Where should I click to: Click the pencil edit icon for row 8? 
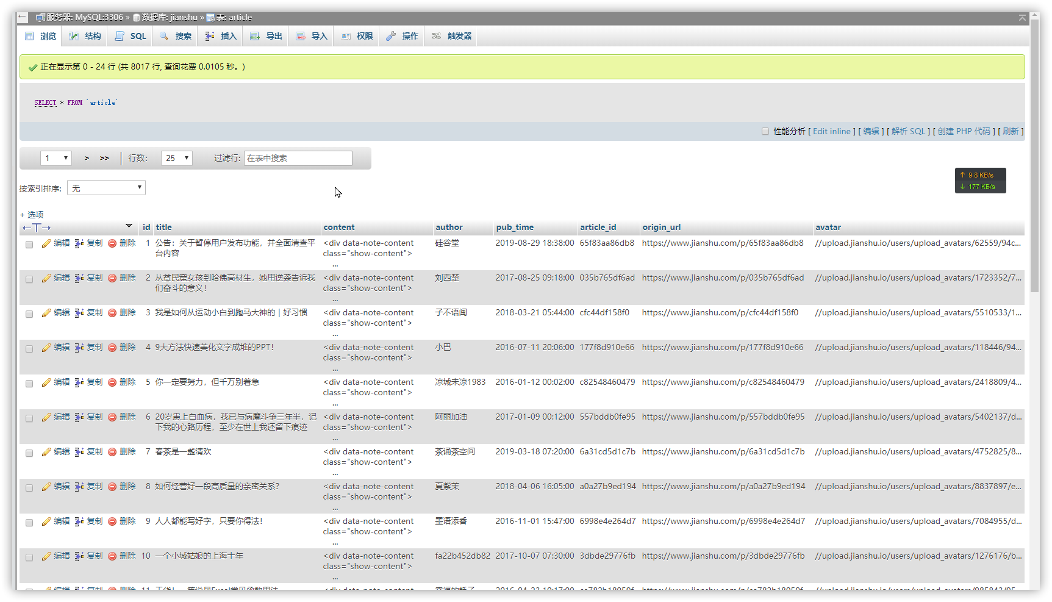click(46, 487)
